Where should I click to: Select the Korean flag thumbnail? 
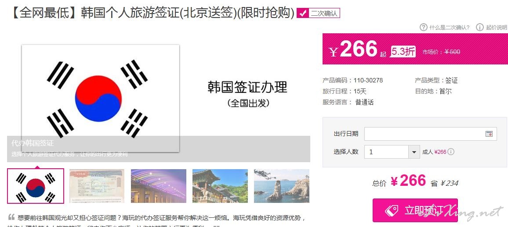36,186
